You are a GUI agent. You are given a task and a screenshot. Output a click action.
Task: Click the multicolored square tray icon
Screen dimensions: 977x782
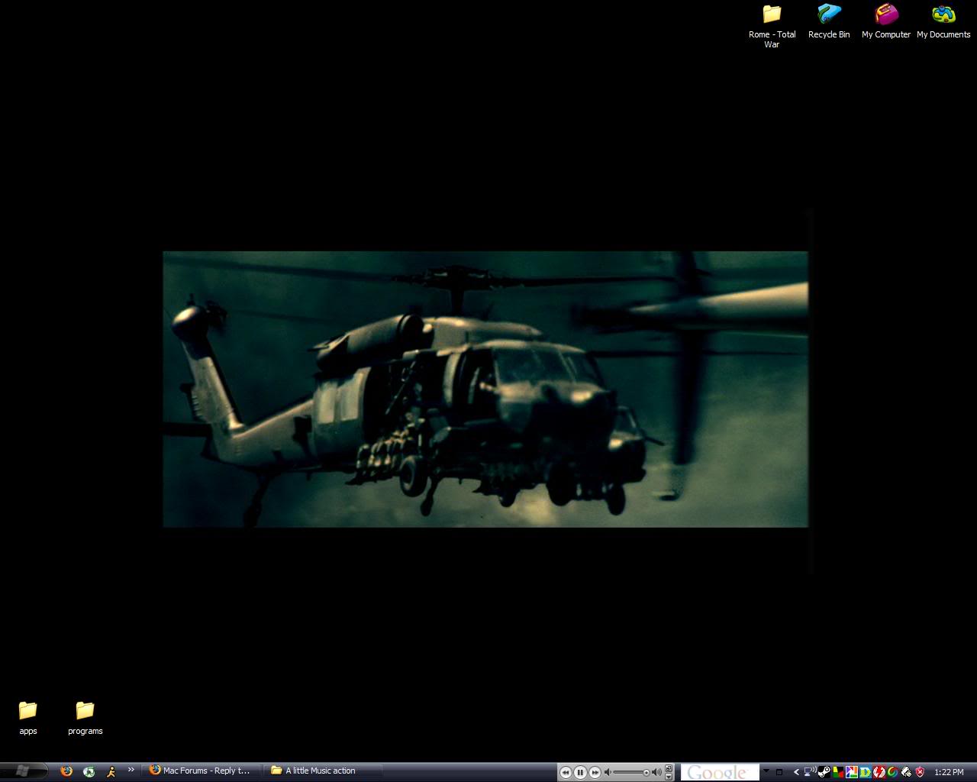[x=851, y=772]
